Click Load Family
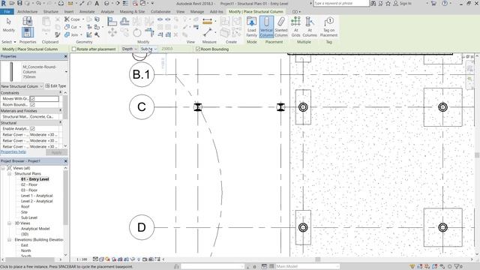The height and width of the screenshot is (270, 480). (252, 27)
